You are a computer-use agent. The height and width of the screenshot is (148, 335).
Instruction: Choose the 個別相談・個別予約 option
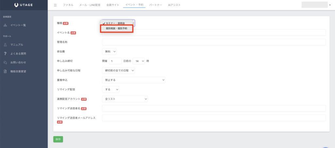pyautogui.click(x=117, y=28)
